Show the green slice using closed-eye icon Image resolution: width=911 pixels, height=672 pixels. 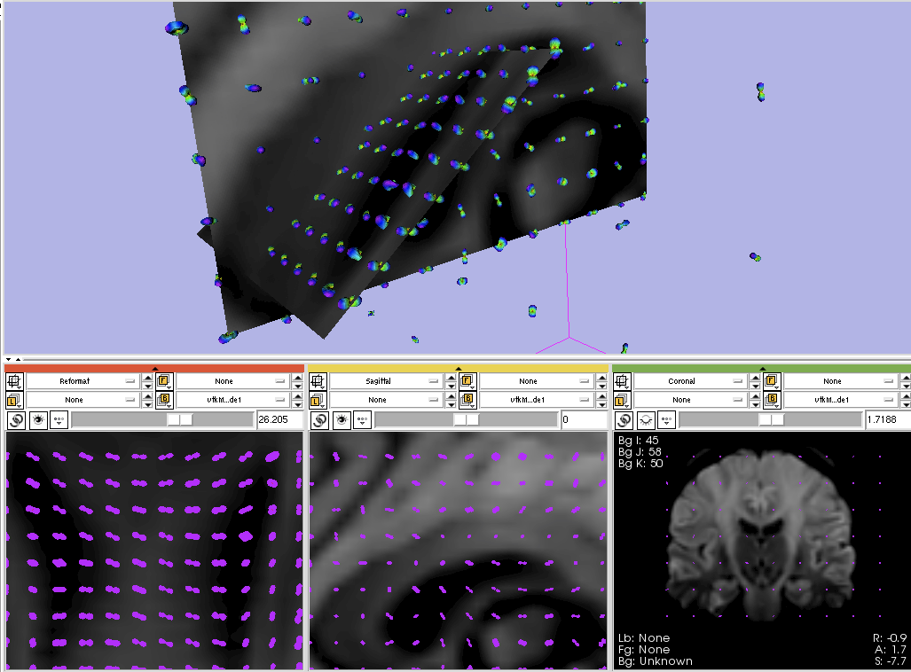point(646,419)
